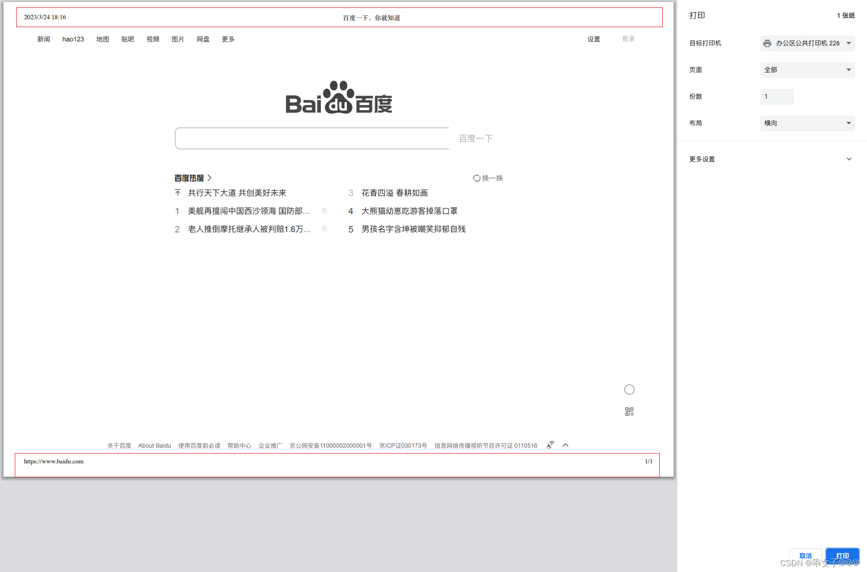Click 换一换 to refresh hot searches

pyautogui.click(x=488, y=178)
